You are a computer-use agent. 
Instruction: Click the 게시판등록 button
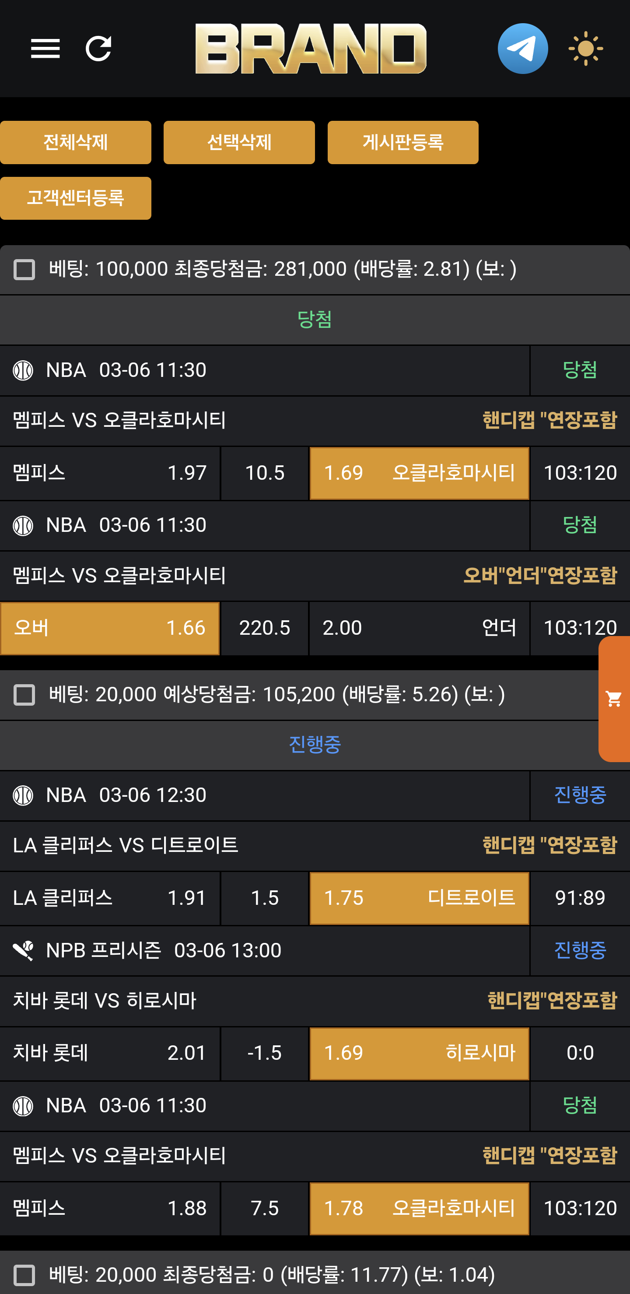pyautogui.click(x=402, y=142)
